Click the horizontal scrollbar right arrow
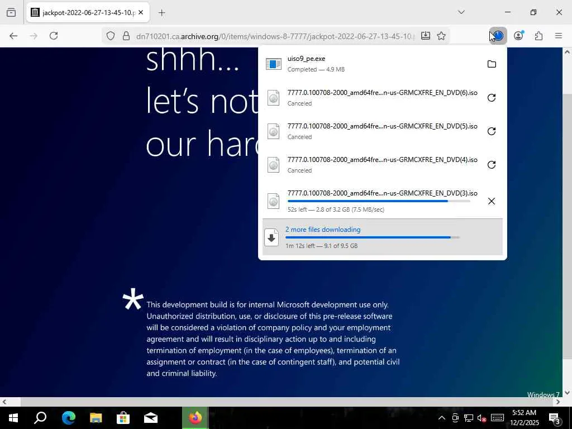The height and width of the screenshot is (429, 572). tap(558, 402)
